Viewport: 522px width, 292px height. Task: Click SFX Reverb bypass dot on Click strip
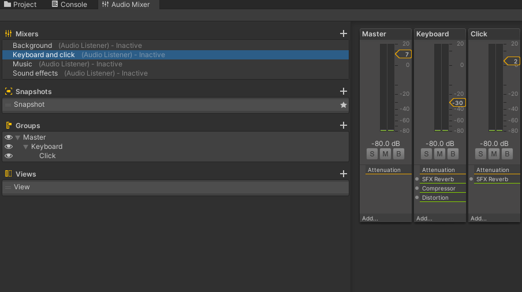[x=471, y=179]
